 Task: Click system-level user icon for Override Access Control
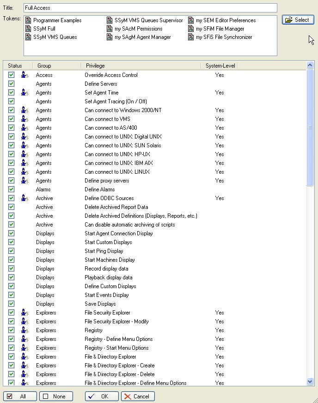25,75
